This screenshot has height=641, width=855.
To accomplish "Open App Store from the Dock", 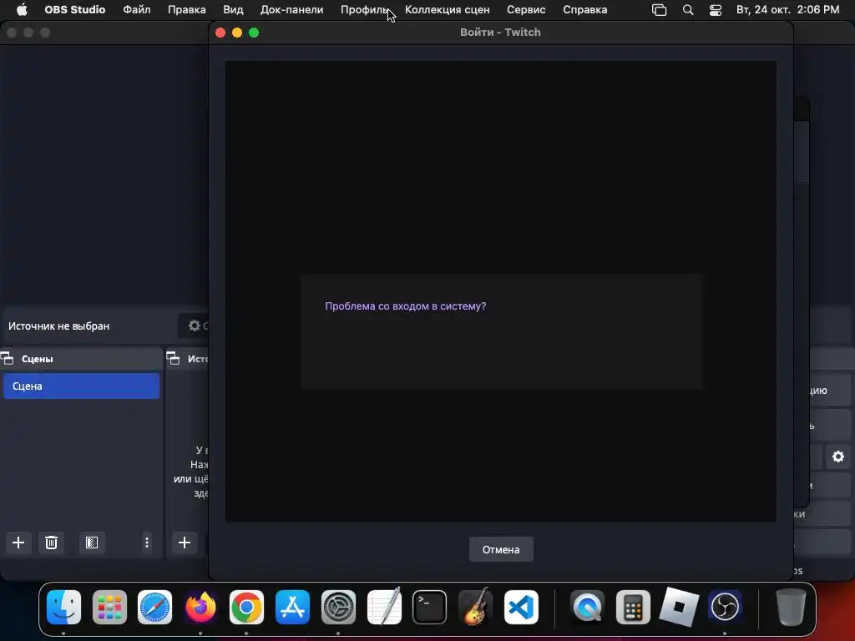I will point(292,607).
